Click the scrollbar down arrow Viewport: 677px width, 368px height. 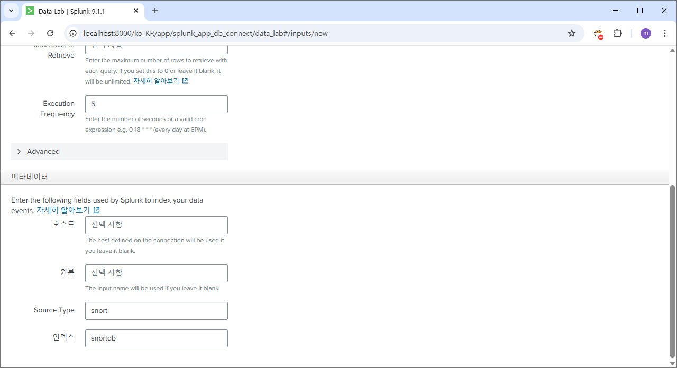pyautogui.click(x=672, y=364)
